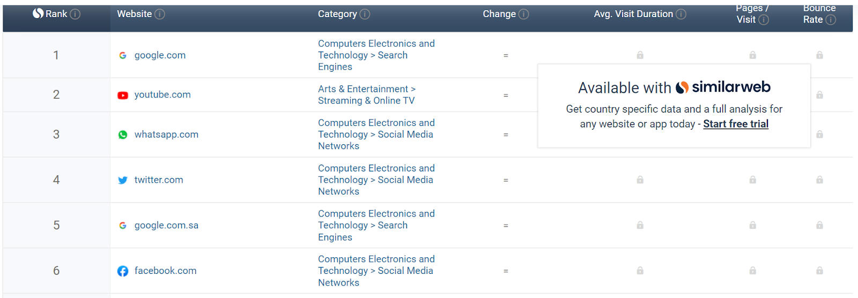Screen dimensions: 858x298
Task: Click the Start free trial link
Action: coord(736,124)
